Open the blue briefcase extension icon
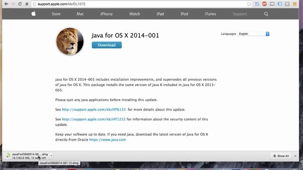Image resolution: width=303 pixels, height=170 pixels. [x=257, y=4]
